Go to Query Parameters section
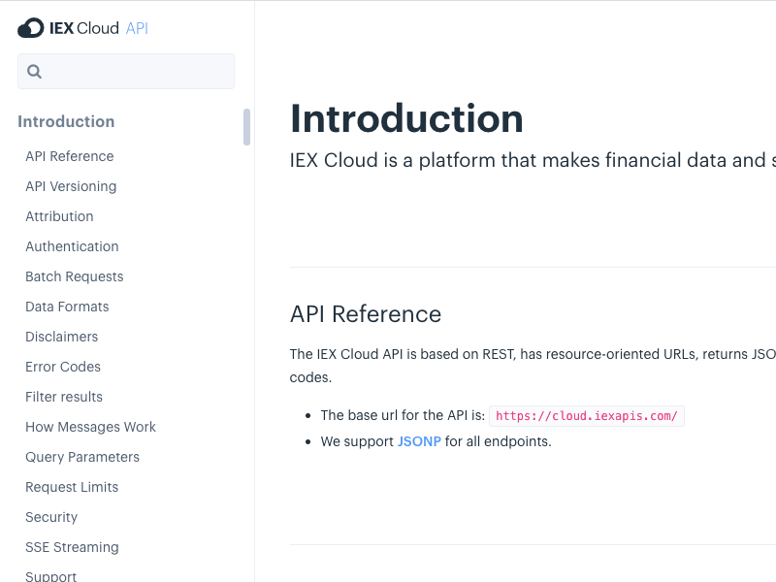776x582 pixels. pos(82,457)
